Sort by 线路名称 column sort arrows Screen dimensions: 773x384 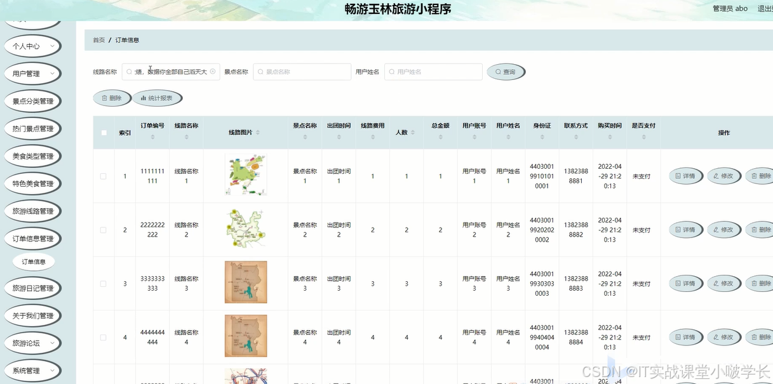click(x=186, y=136)
